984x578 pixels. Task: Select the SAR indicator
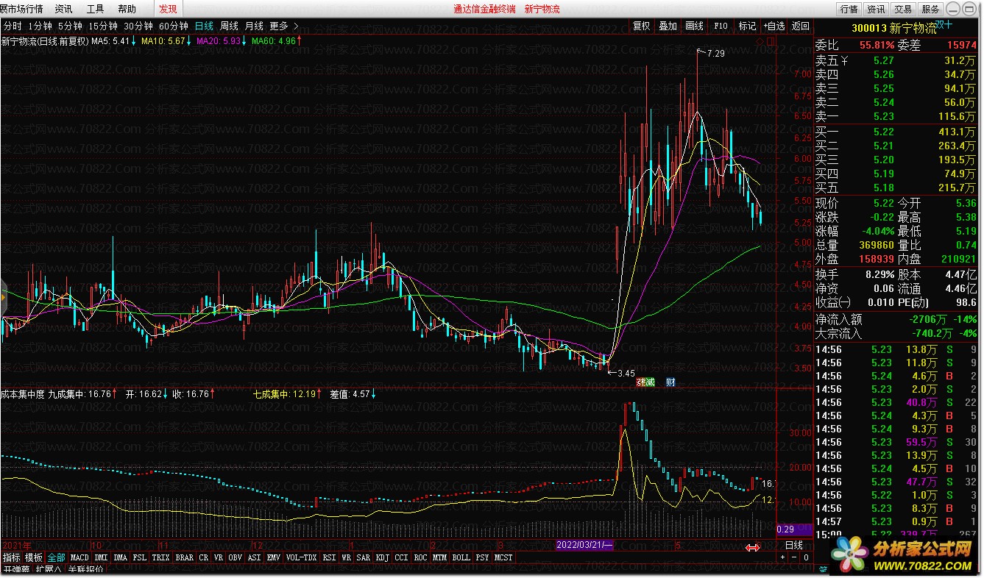[x=364, y=558]
